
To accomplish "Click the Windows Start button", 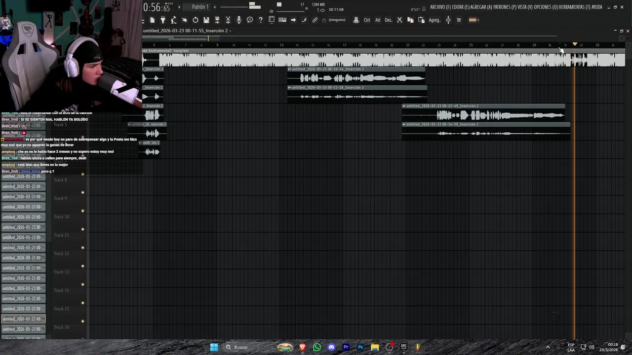I will coord(214,347).
